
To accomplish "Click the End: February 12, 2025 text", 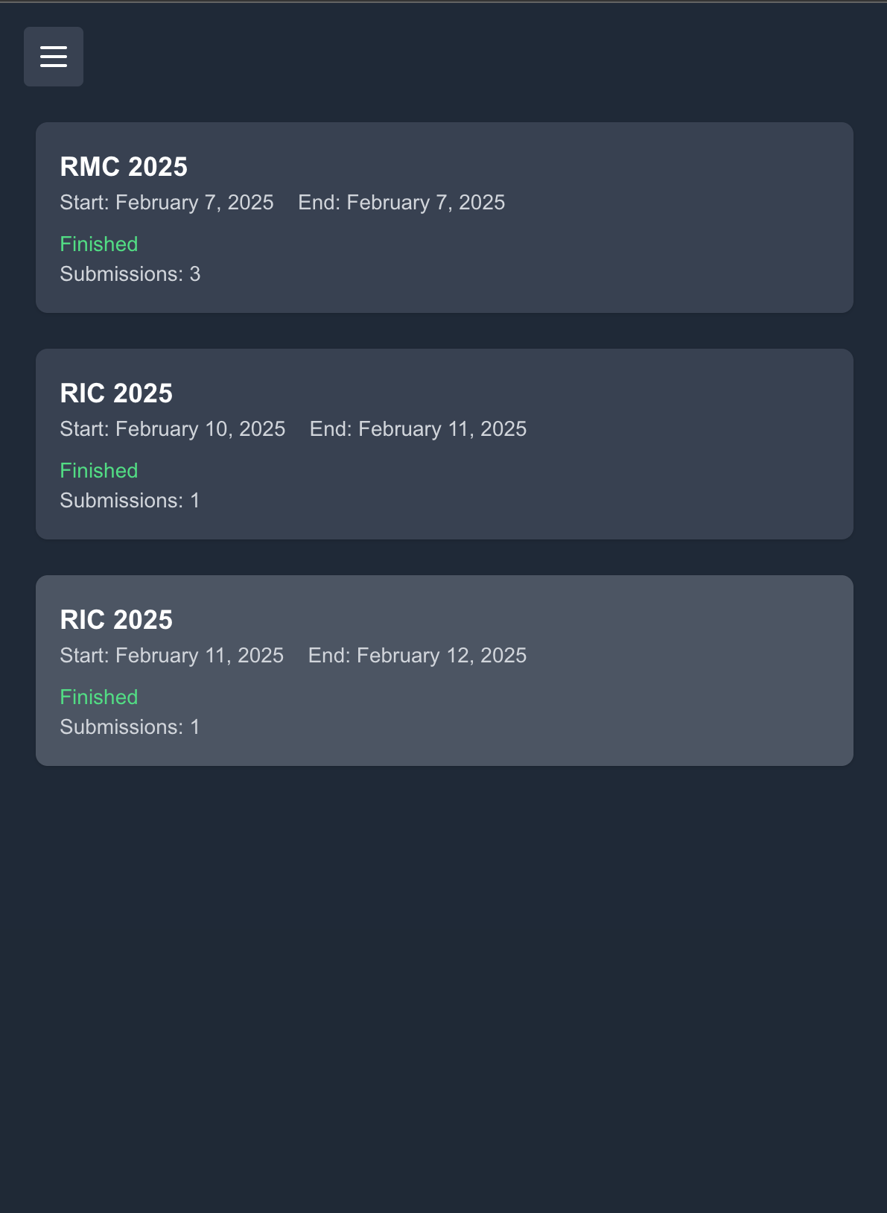I will point(417,656).
